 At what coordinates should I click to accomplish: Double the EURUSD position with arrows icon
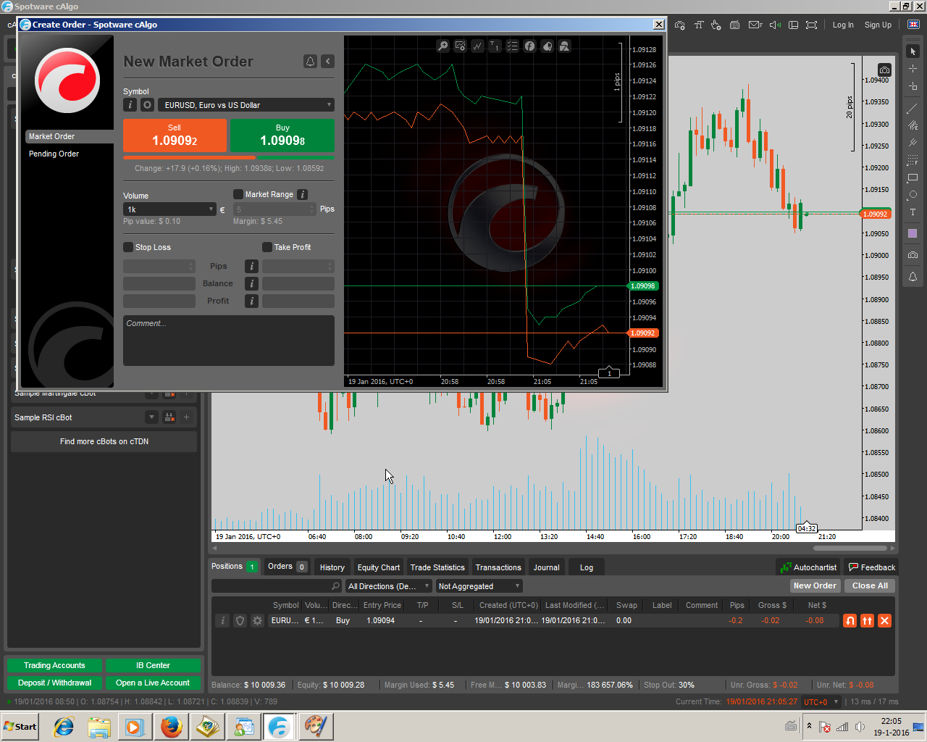click(867, 620)
